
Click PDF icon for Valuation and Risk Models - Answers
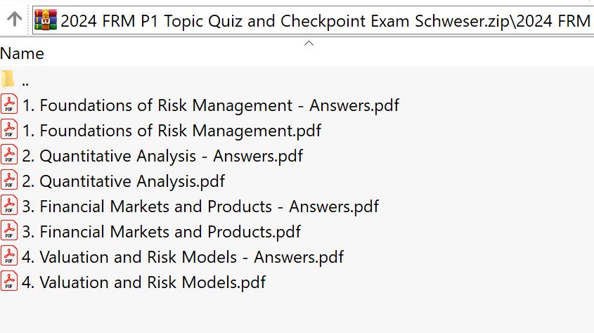pos(9,256)
